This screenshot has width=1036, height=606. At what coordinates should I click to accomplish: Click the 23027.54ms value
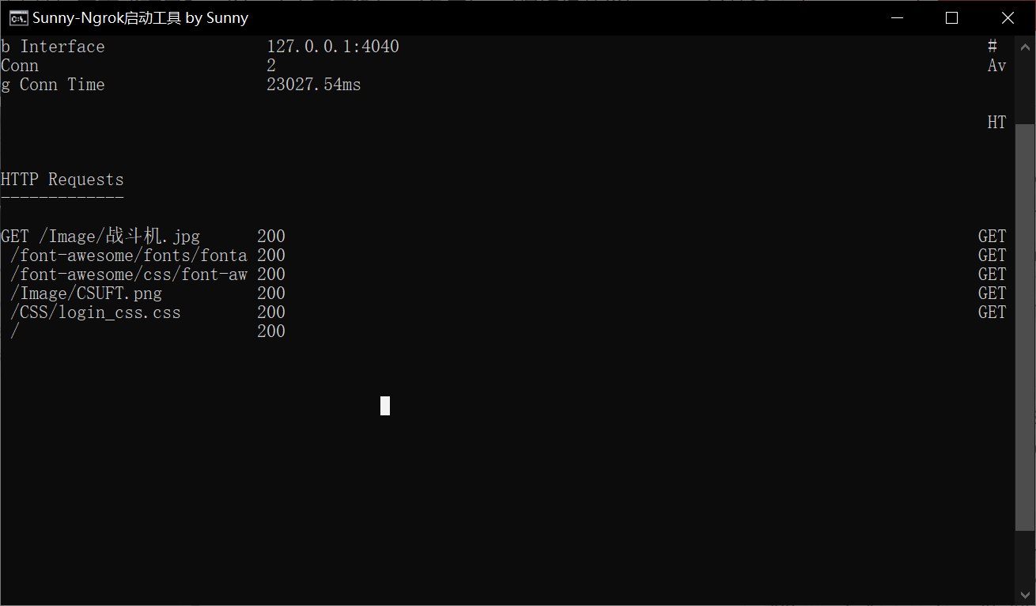313,85
